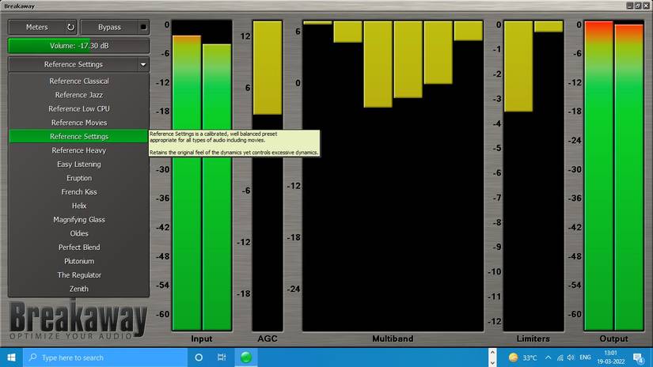Choose the Reference Heavy preset

click(x=78, y=150)
